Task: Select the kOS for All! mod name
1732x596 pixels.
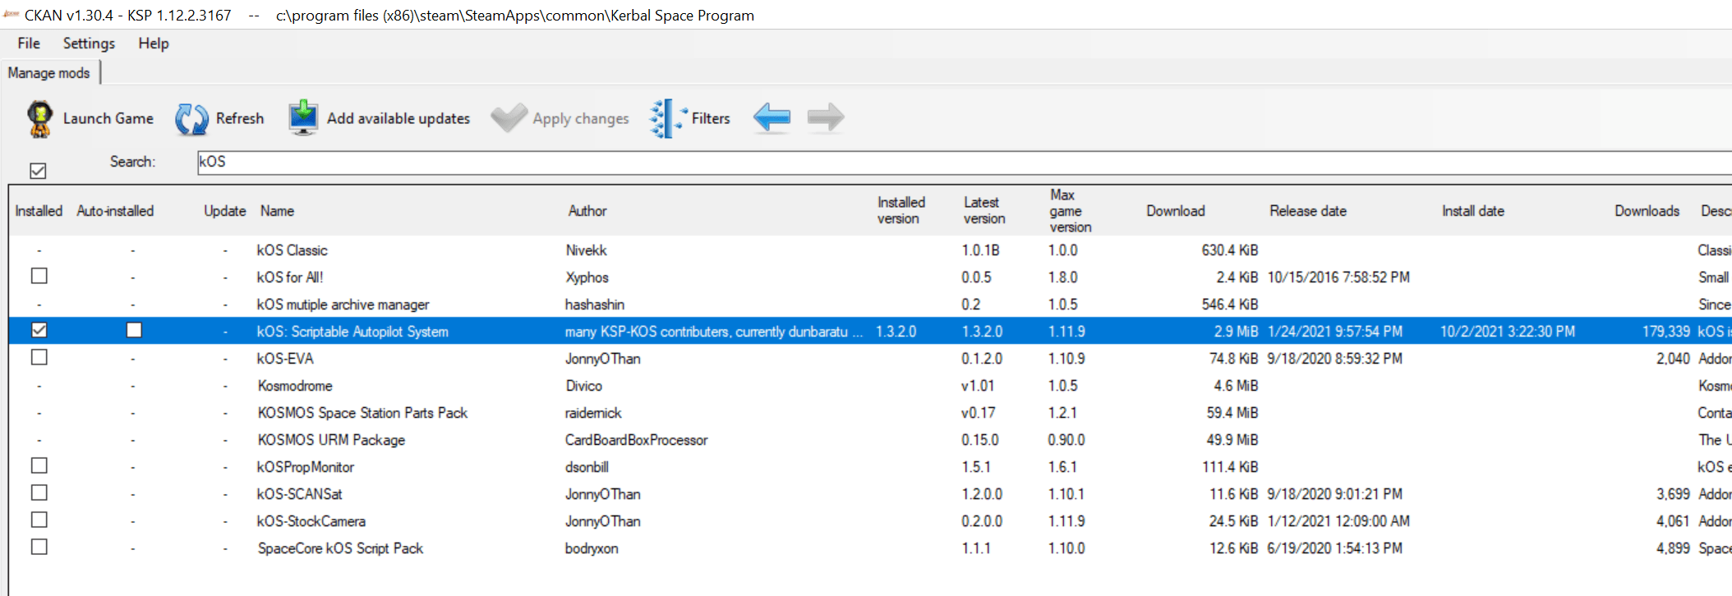Action: point(290,277)
